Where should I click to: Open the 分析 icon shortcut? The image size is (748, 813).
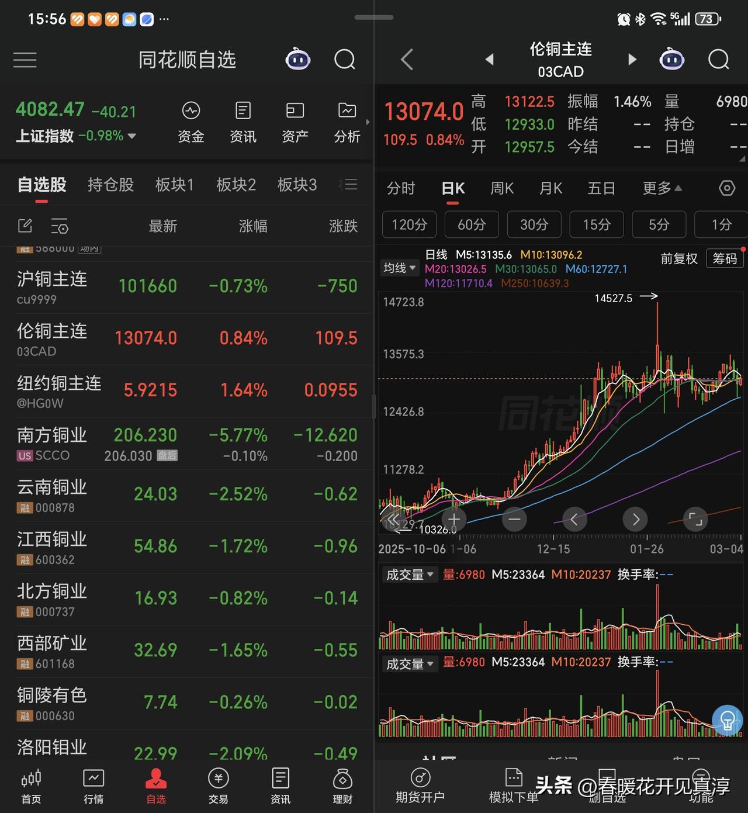click(347, 123)
